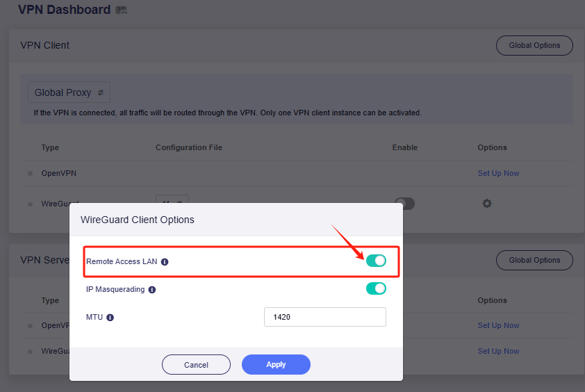This screenshot has width=585, height=392.
Task: Open WireGuard client settings gear icon
Action: [x=487, y=204]
